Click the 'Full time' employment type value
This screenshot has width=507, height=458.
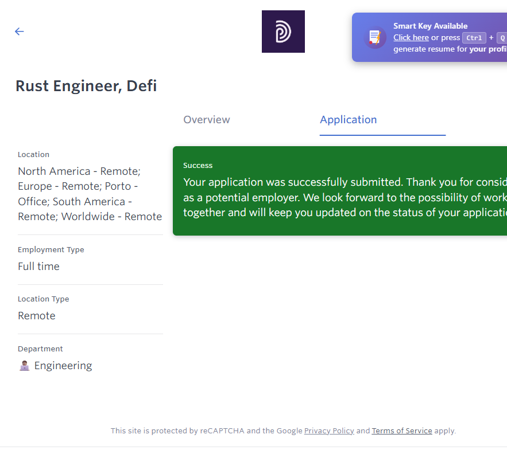(38, 267)
